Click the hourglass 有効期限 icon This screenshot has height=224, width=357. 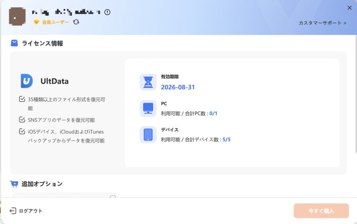pos(148,82)
